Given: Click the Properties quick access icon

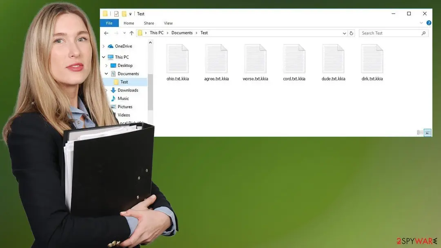Looking at the screenshot, I should pos(116,14).
